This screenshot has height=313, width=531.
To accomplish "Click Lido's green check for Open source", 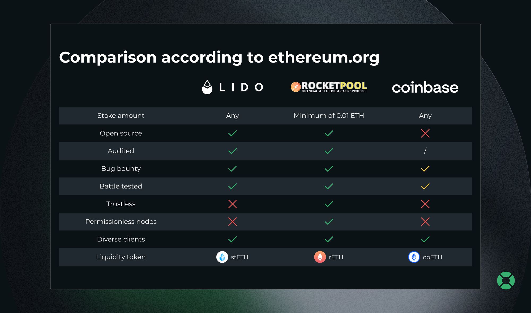I will click(x=232, y=133).
